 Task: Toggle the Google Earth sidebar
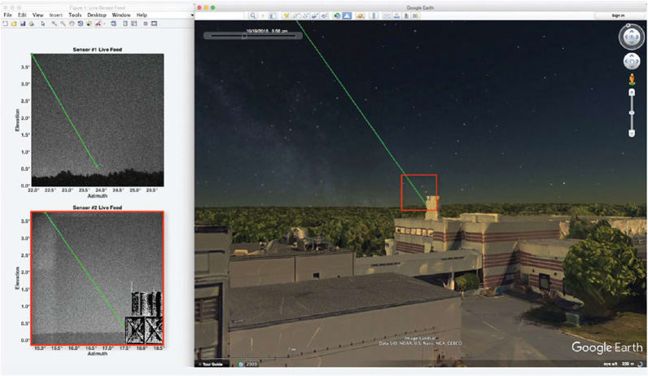[x=273, y=15]
